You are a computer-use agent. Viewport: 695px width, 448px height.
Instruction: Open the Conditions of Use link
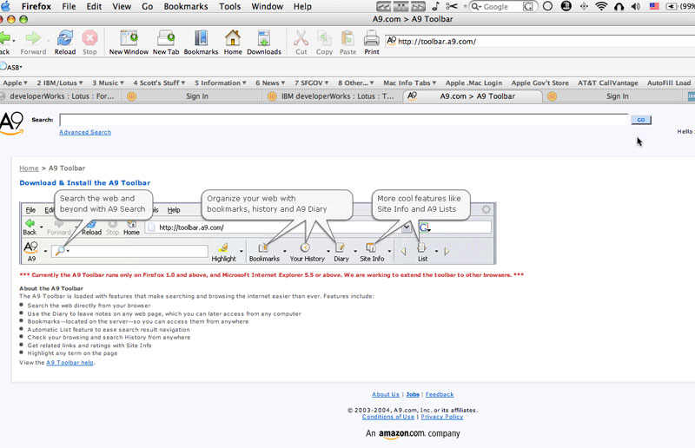[388, 417]
